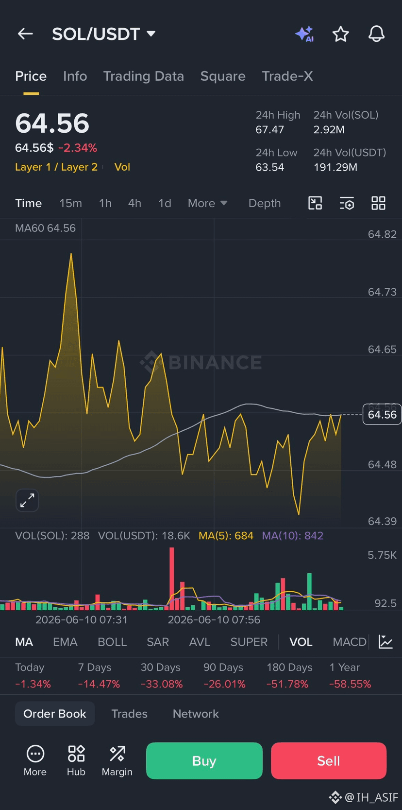The height and width of the screenshot is (810, 402).
Task: Expand the More timeframe dropdown
Action: click(207, 203)
